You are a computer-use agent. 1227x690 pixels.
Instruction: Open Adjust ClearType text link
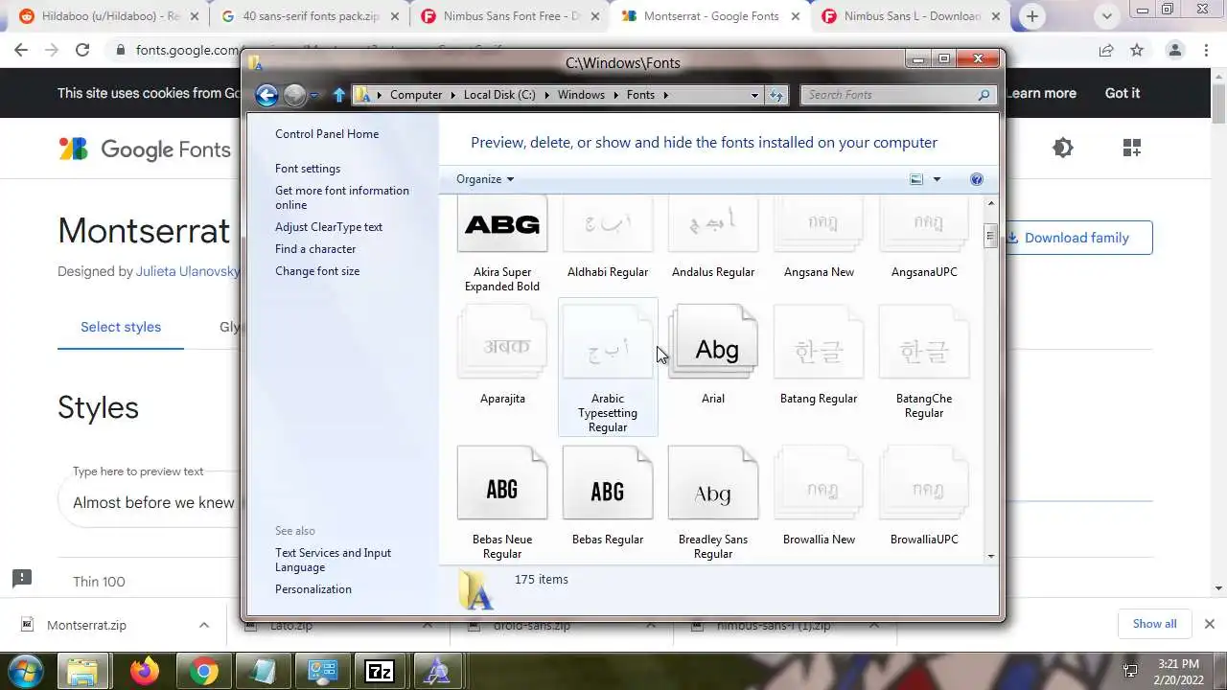point(329,227)
